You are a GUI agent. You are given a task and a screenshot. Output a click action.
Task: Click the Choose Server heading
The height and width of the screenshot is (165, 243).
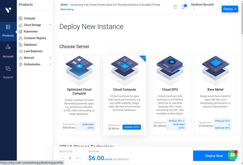(74, 47)
